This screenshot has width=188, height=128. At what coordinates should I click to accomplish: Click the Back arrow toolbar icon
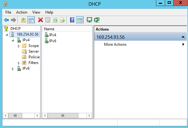coord(6,20)
